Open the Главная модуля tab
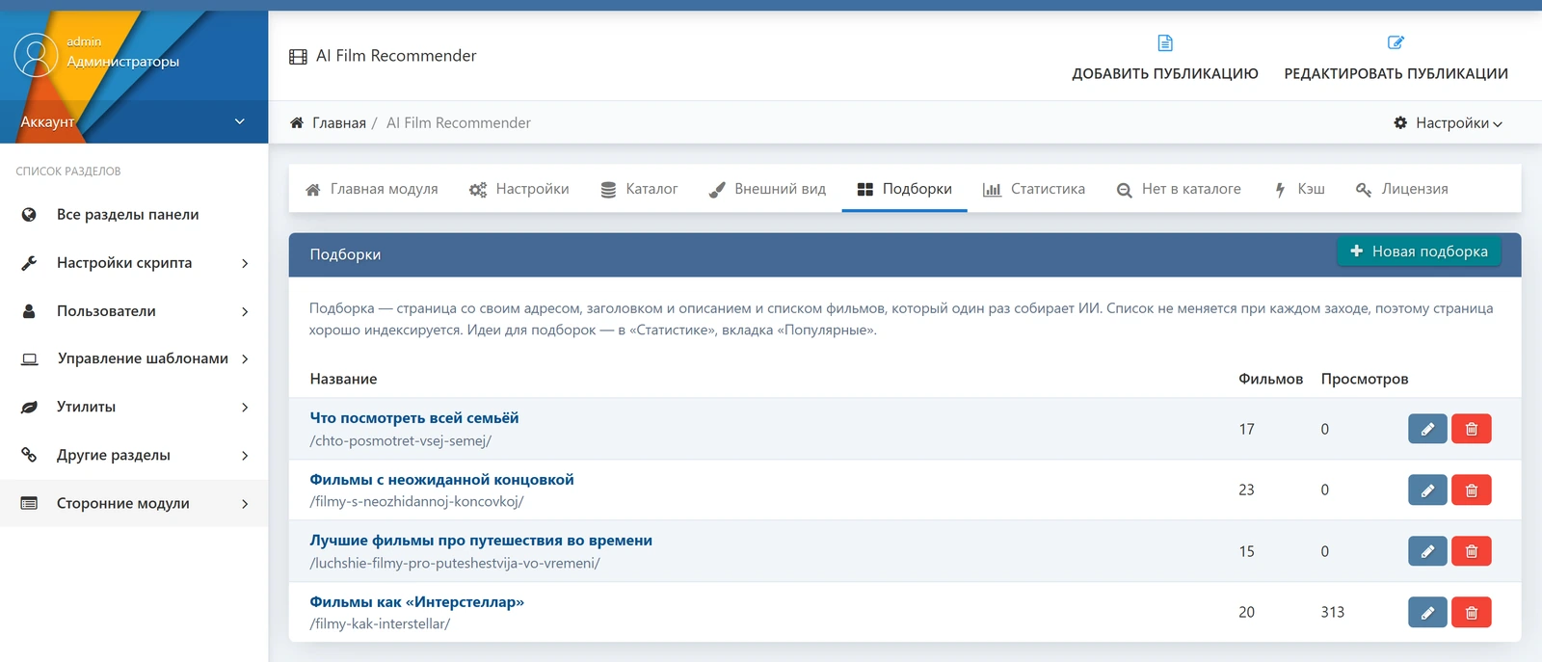 point(371,189)
